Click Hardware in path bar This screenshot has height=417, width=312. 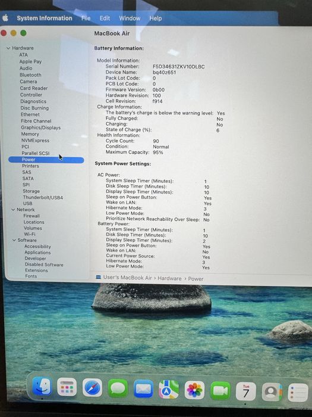point(169,278)
